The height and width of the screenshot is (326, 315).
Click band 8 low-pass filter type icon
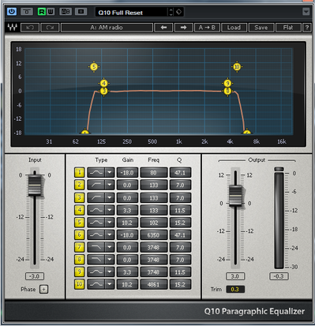96,260
